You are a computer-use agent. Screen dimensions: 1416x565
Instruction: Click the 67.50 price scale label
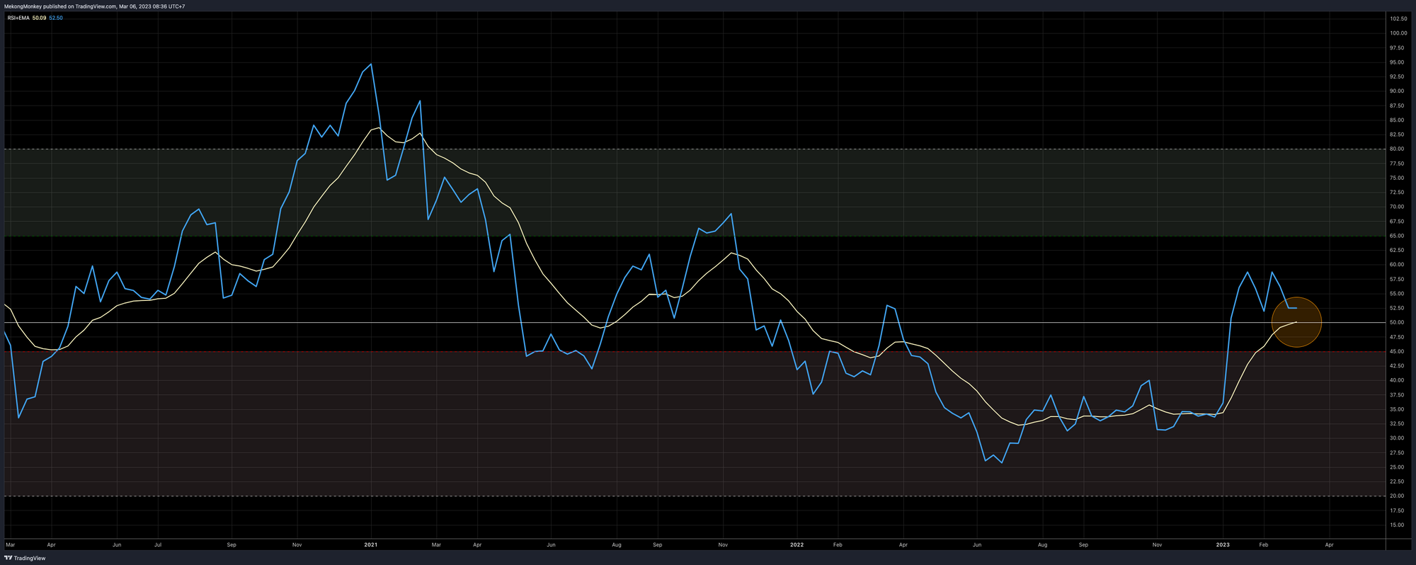[1398, 222]
